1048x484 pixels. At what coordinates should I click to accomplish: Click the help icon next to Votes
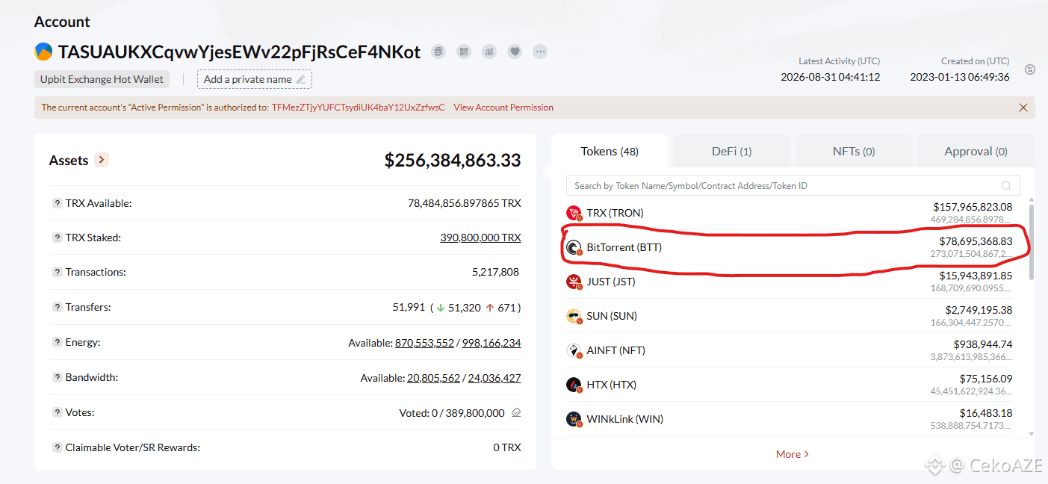click(57, 412)
